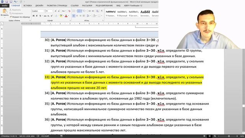This screenshot has width=245, height=138.
Task: Open Clipboard group dialog launcher
Action: tap(30, 20)
